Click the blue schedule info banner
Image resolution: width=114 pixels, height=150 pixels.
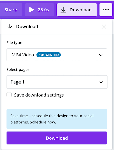click(57, 119)
